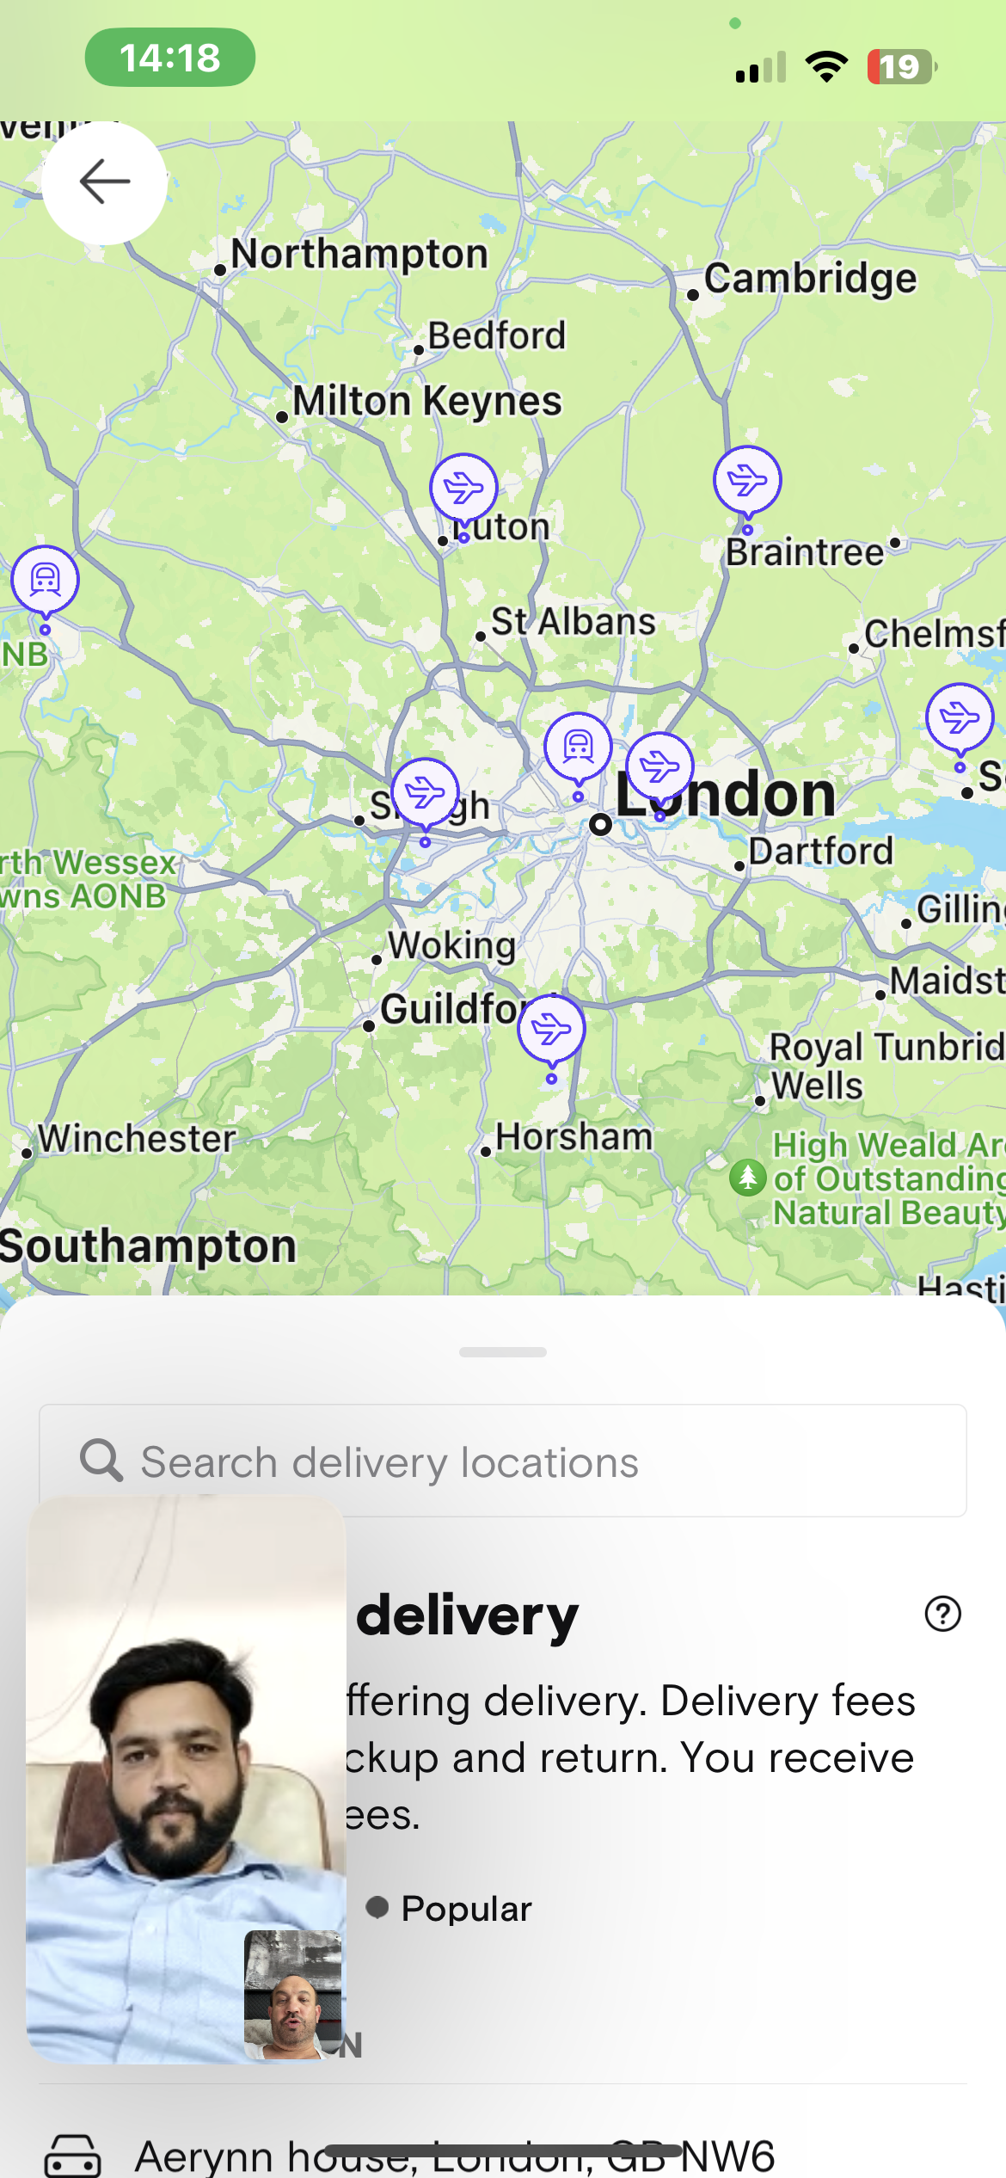The image size is (1006, 2178).
Task: Tap the back arrow button
Action: [x=104, y=182]
